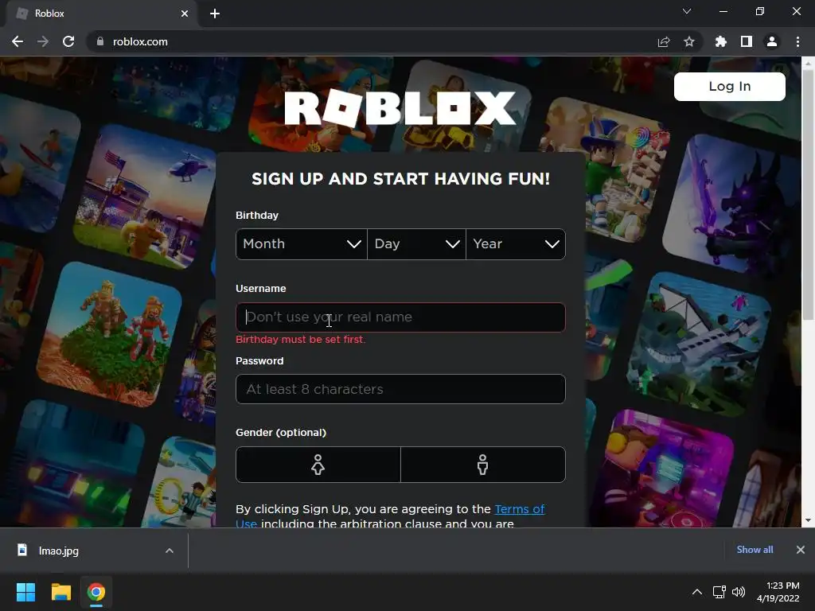Close the Roblox tab
815x611 pixels.
coord(185,14)
